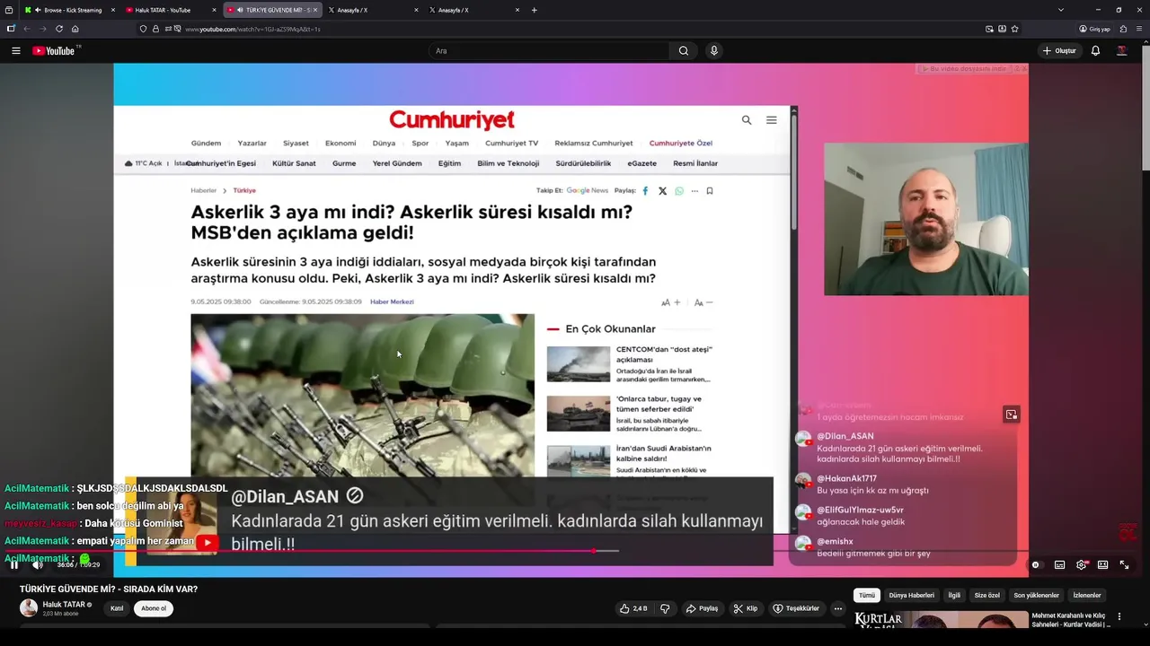Click the browser 'Giriş yap' sign-in button

(1095, 29)
